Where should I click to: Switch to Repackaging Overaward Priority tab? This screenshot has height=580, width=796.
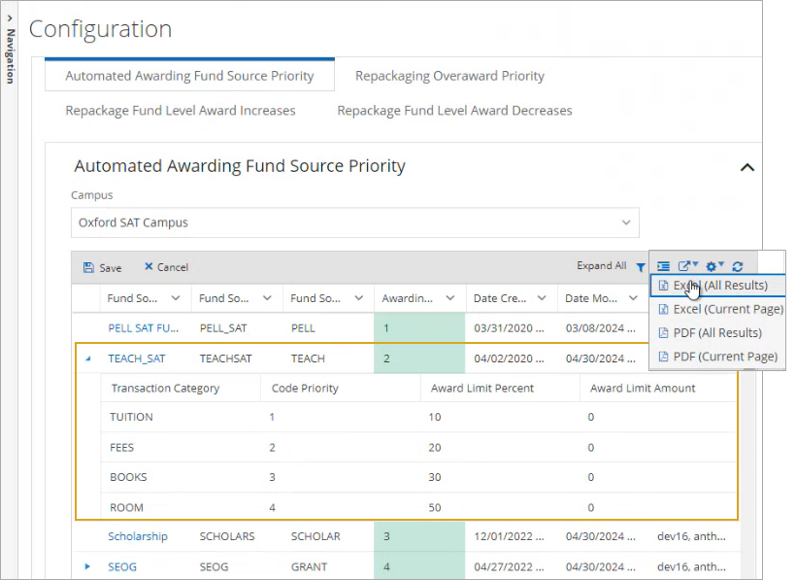449,76
